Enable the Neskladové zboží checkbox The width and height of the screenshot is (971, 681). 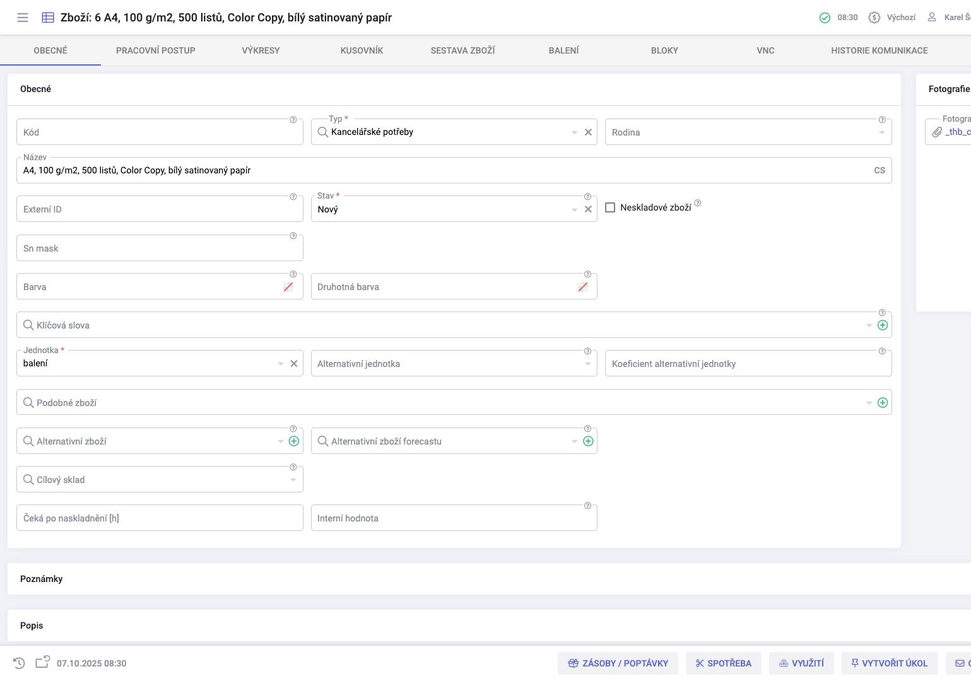click(610, 207)
